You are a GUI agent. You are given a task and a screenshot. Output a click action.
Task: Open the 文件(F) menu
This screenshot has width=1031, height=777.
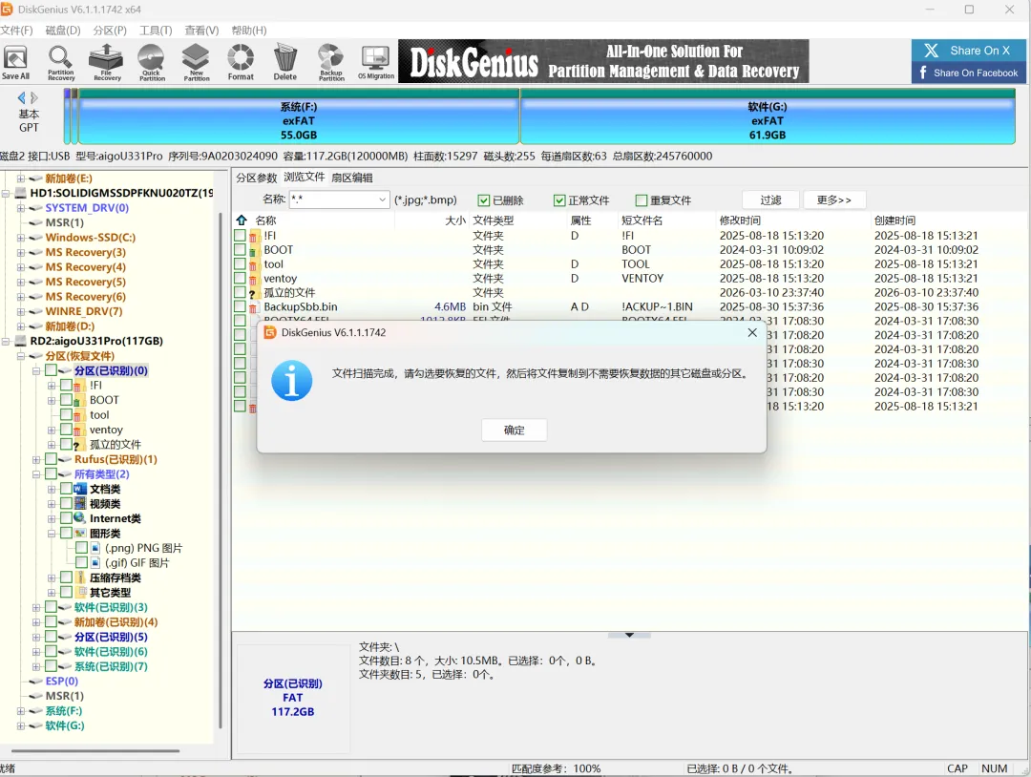pos(16,31)
